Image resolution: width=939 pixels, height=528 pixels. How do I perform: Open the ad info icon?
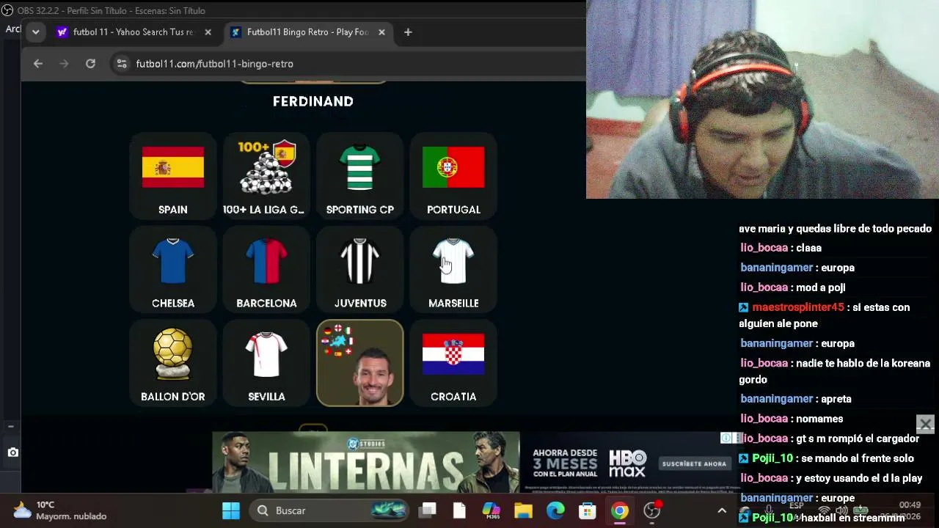pos(726,438)
